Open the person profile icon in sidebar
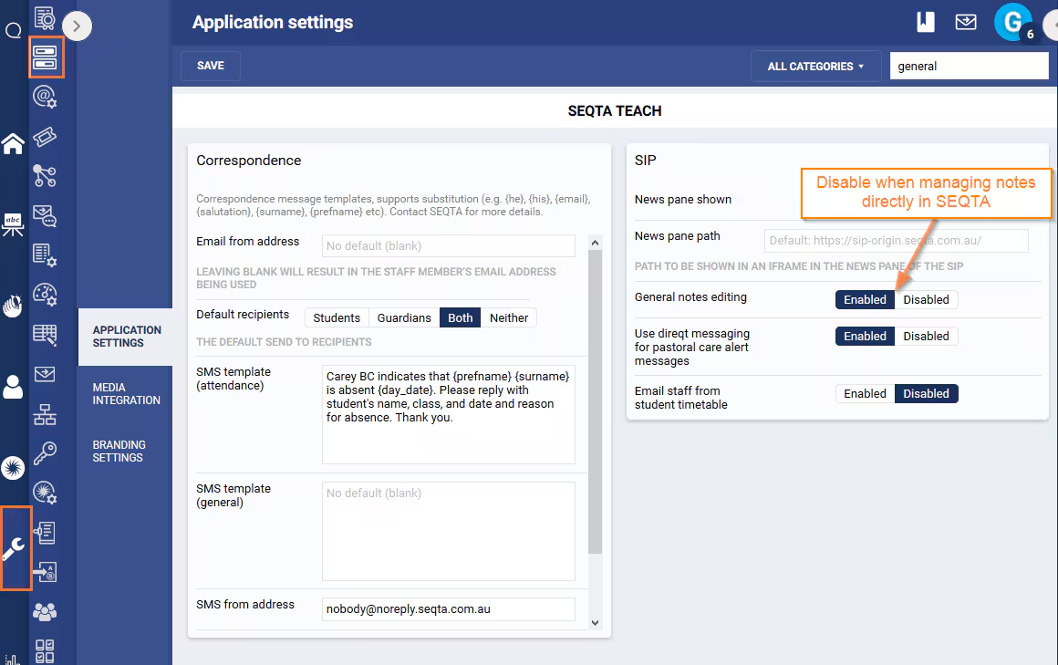Screen dimensions: 1058x665 [13, 387]
